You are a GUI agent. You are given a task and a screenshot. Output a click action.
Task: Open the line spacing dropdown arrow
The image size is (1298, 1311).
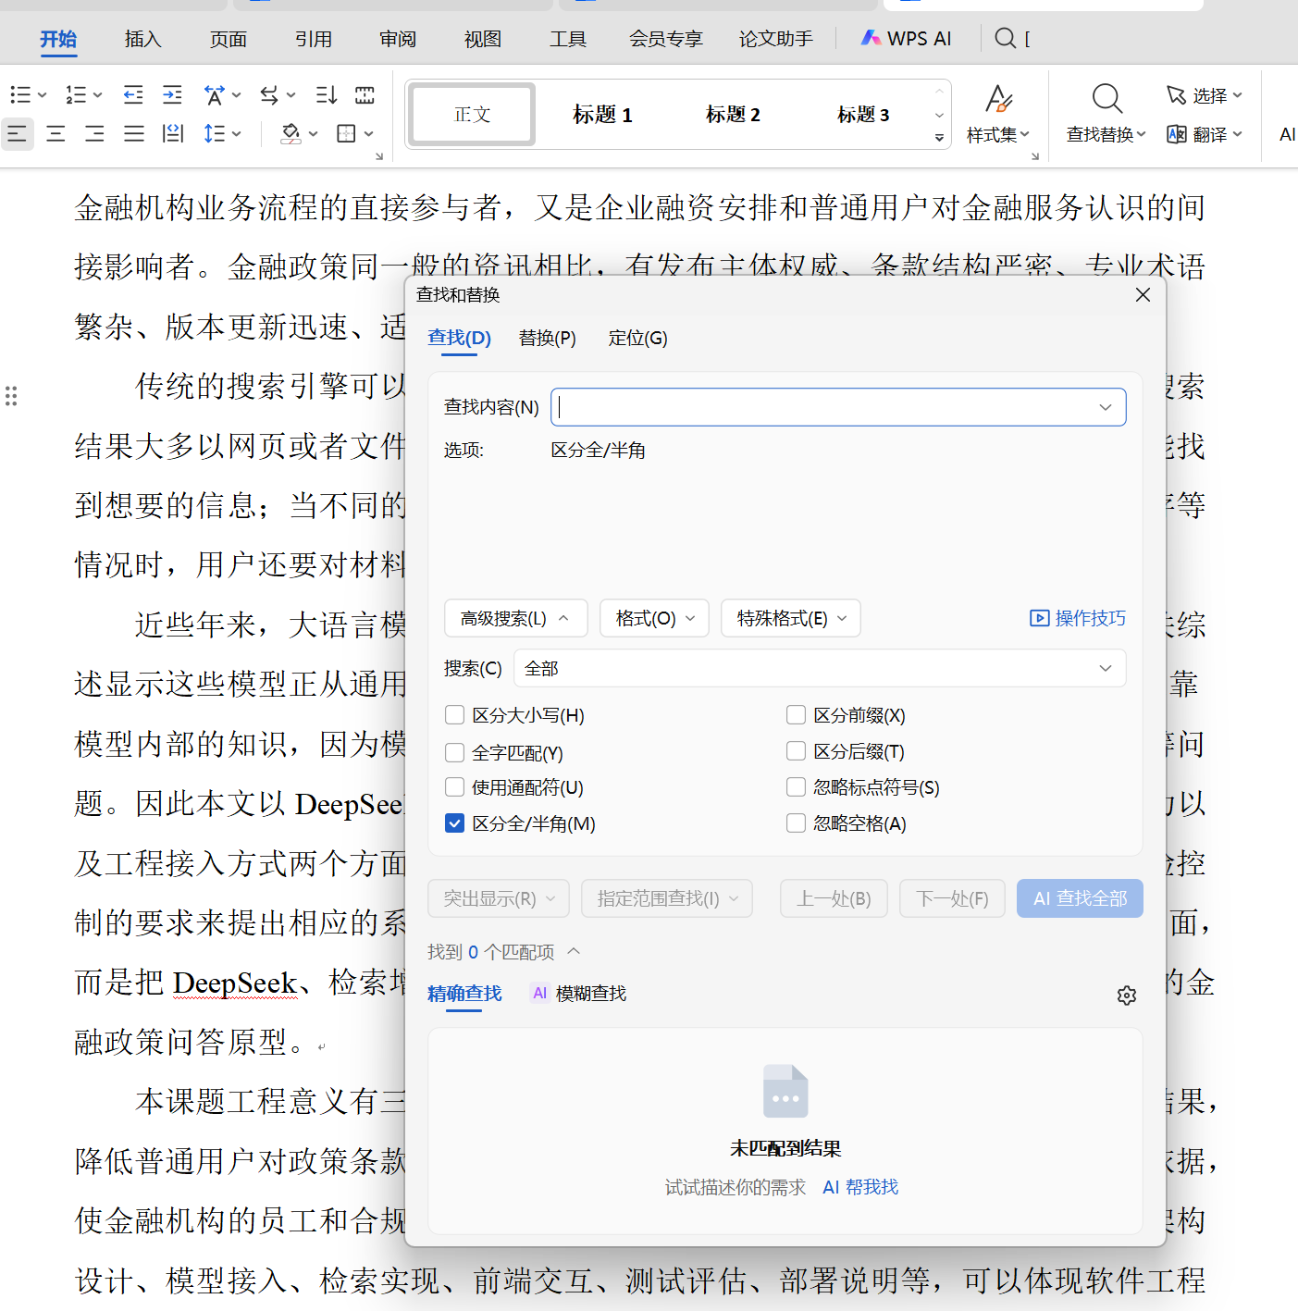(x=236, y=134)
